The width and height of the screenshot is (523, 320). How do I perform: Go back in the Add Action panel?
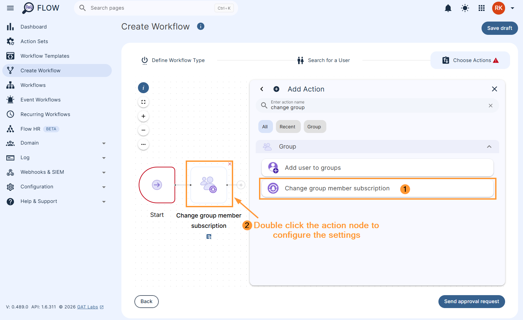click(262, 89)
